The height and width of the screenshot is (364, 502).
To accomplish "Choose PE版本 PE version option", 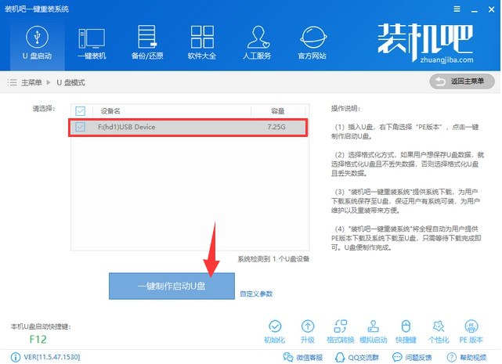I will point(472,330).
